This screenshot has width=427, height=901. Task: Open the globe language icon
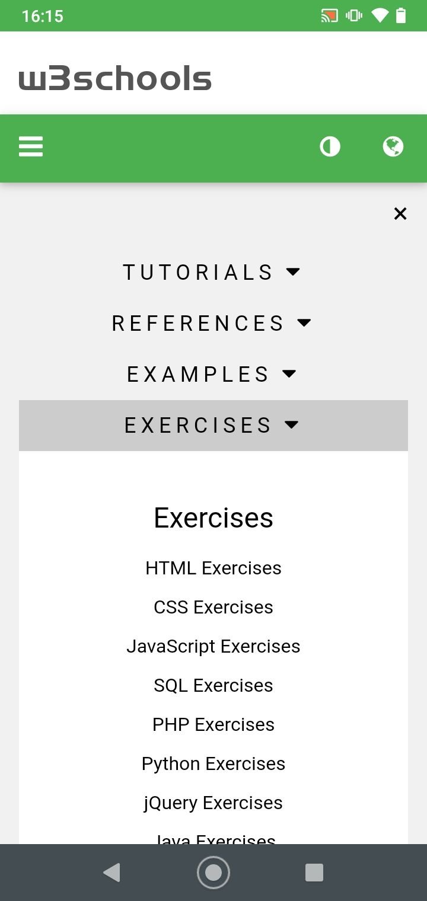click(393, 146)
